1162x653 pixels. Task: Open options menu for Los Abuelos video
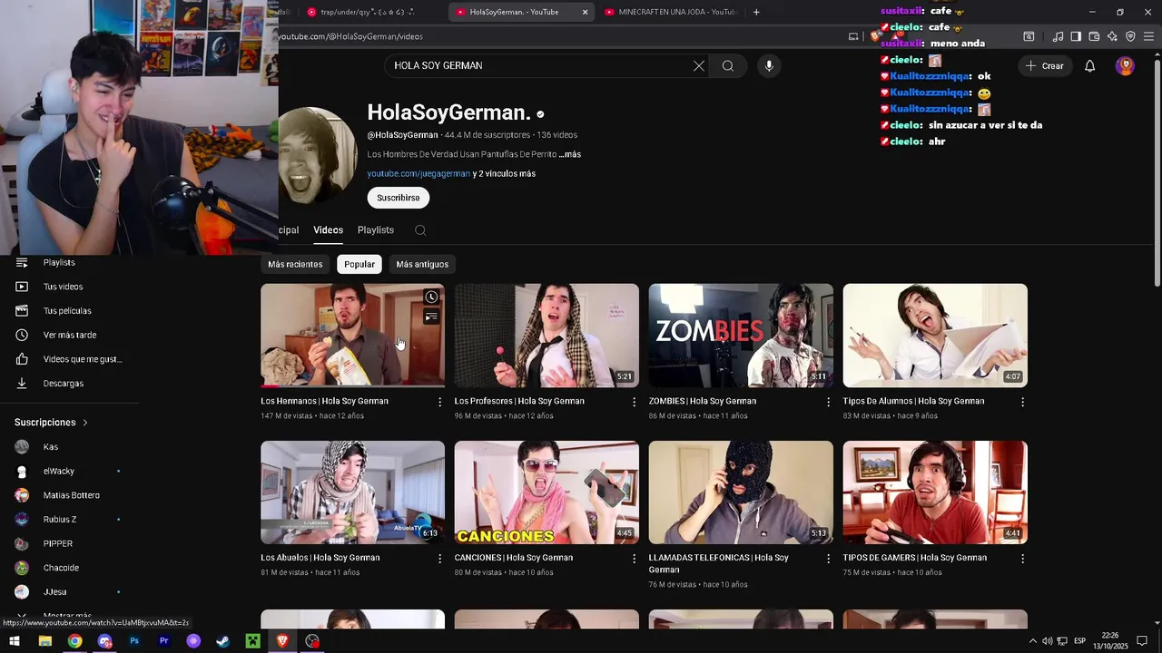(x=440, y=559)
